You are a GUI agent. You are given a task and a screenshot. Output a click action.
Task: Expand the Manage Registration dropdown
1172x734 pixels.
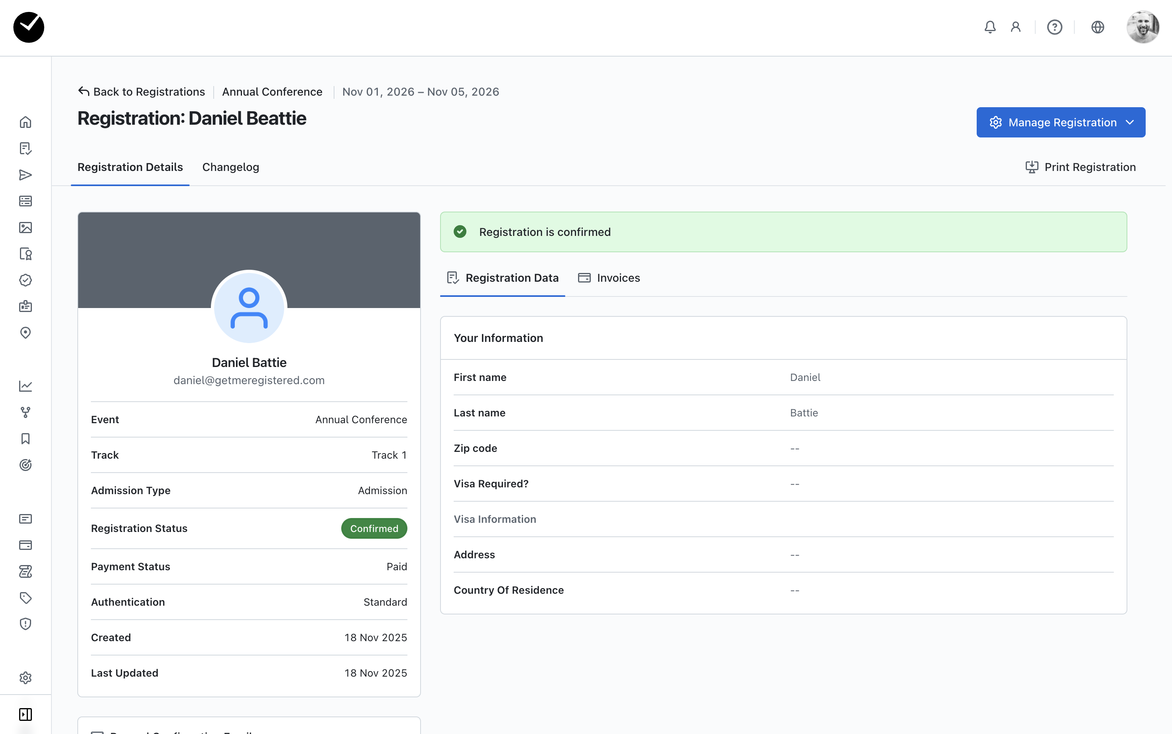(1061, 122)
